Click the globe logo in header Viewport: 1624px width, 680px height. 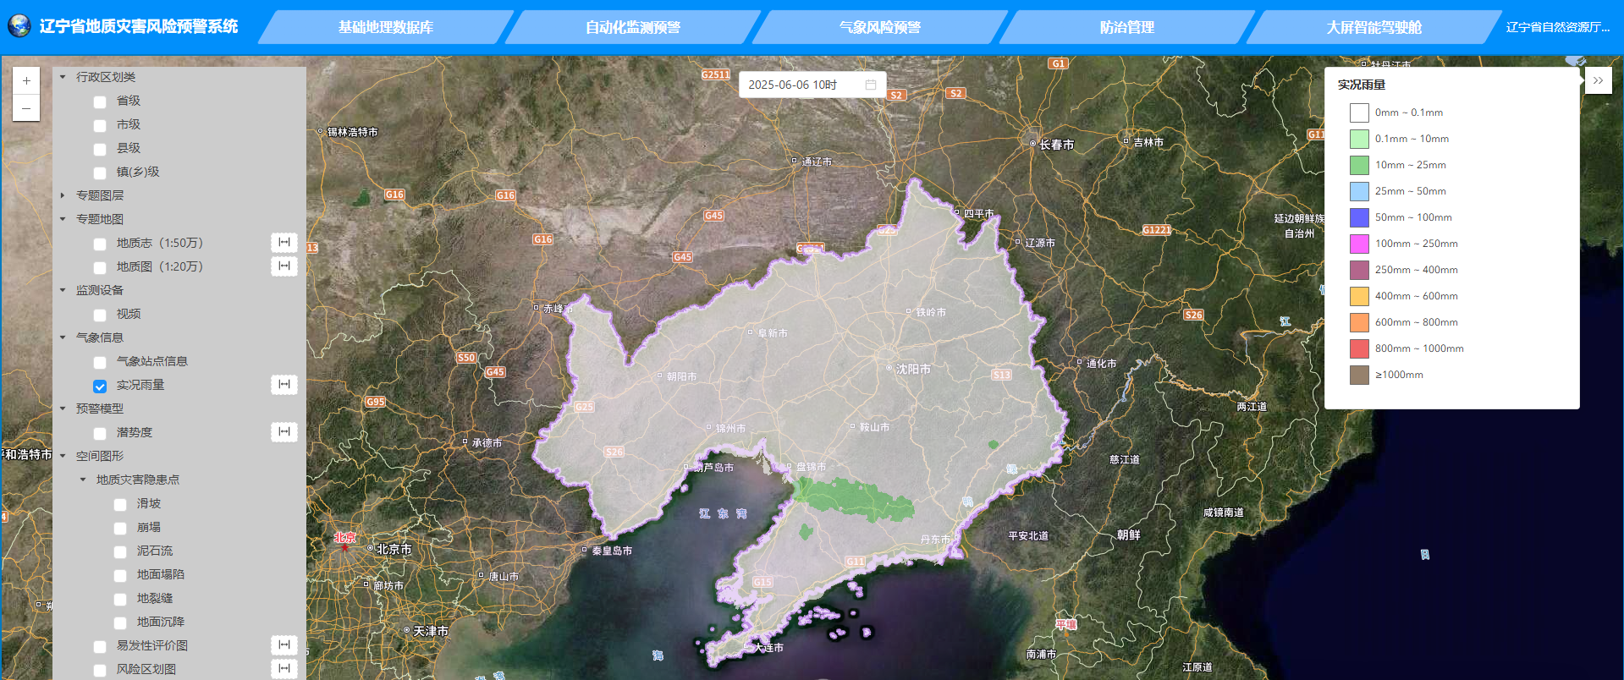tap(19, 26)
